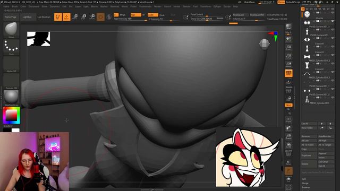Click the camera view head indicator
This screenshot has width=340, height=191.
[265, 44]
